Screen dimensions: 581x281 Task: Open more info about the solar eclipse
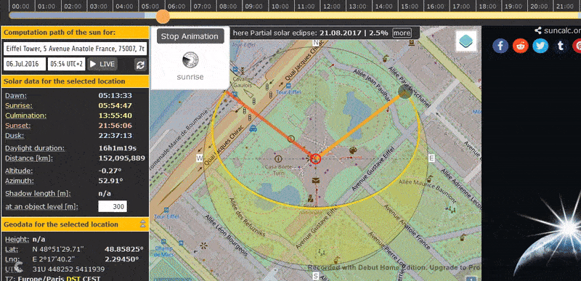point(402,33)
